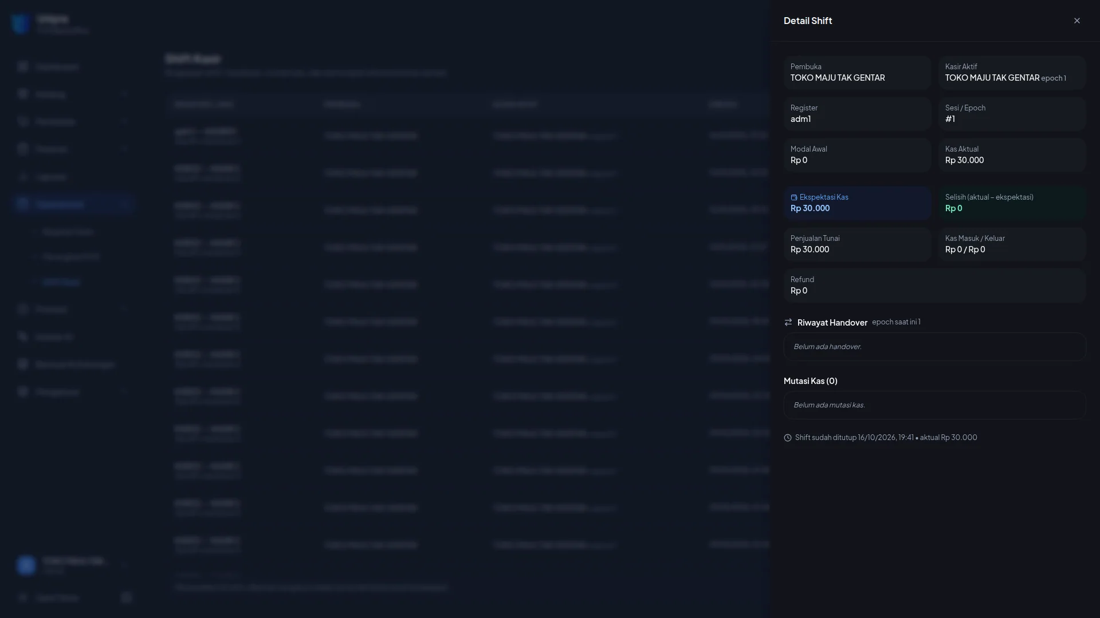Image resolution: width=1100 pixels, height=618 pixels.
Task: Click the Ekspektasi Kas Rp 30.000 value
Action: (810, 208)
